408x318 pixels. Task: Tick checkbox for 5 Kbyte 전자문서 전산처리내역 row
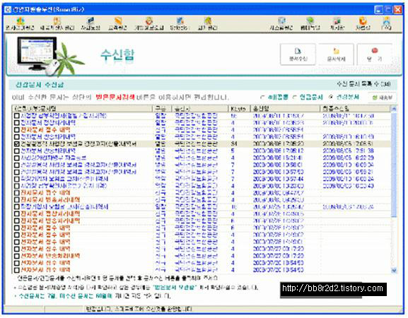coord(17,151)
